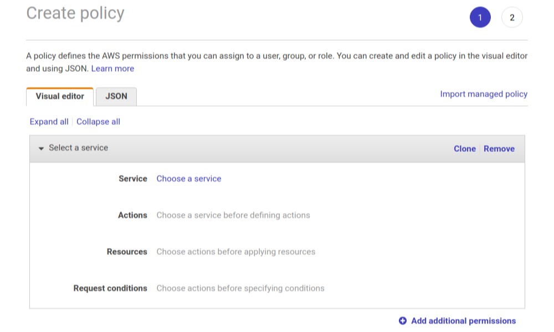Open the Import managed policy link

point(484,94)
